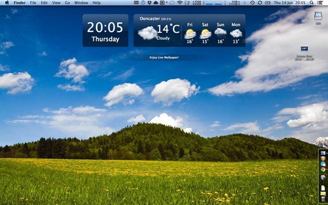Click the cloud icon in menu bar

pos(156,3)
